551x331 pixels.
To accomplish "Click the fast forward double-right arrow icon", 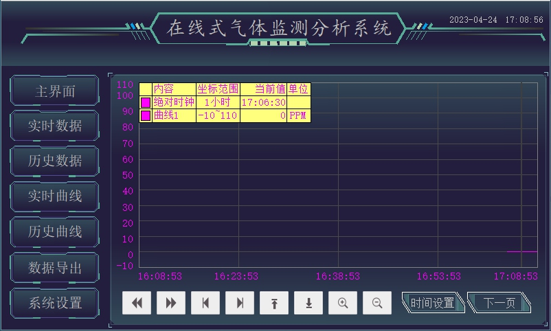I will (x=171, y=303).
